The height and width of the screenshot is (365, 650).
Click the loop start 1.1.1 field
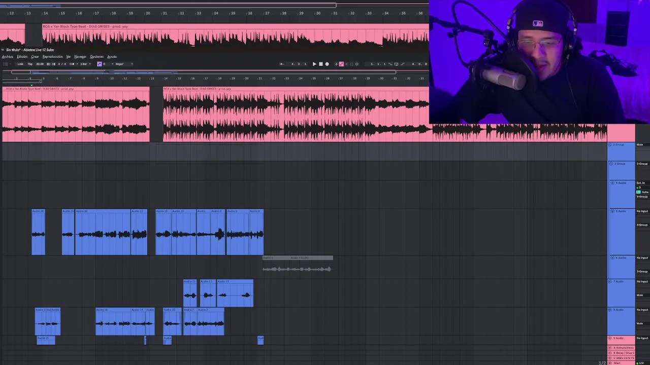378,64
